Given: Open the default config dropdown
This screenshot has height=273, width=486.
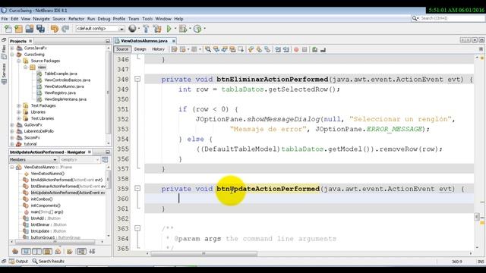Looking at the screenshot, I should tap(121, 29).
